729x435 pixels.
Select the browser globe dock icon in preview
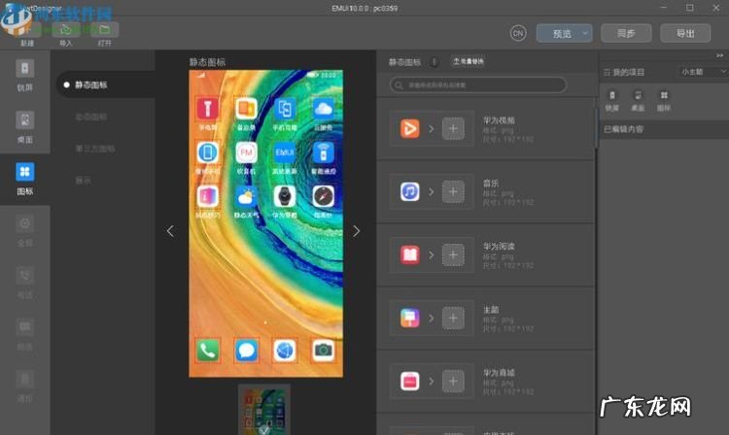tap(285, 351)
